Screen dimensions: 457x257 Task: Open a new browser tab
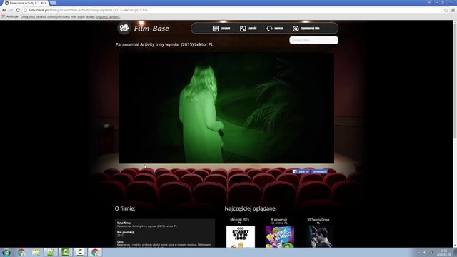click(53, 3)
